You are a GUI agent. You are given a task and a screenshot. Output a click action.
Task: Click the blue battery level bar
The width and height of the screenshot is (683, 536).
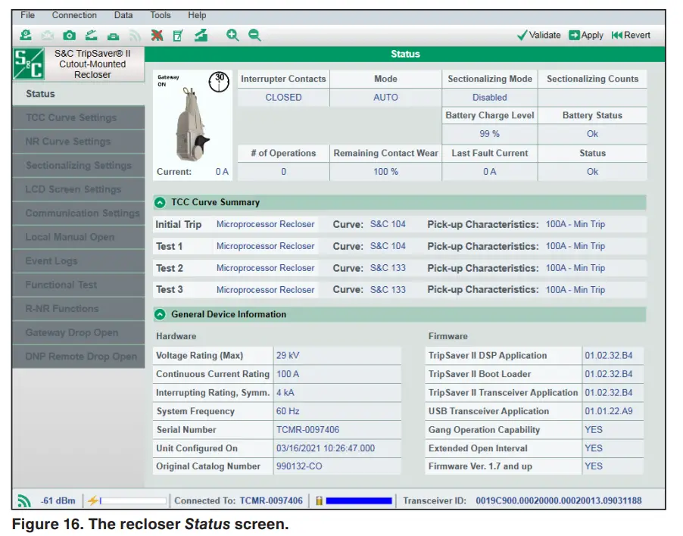(x=358, y=500)
